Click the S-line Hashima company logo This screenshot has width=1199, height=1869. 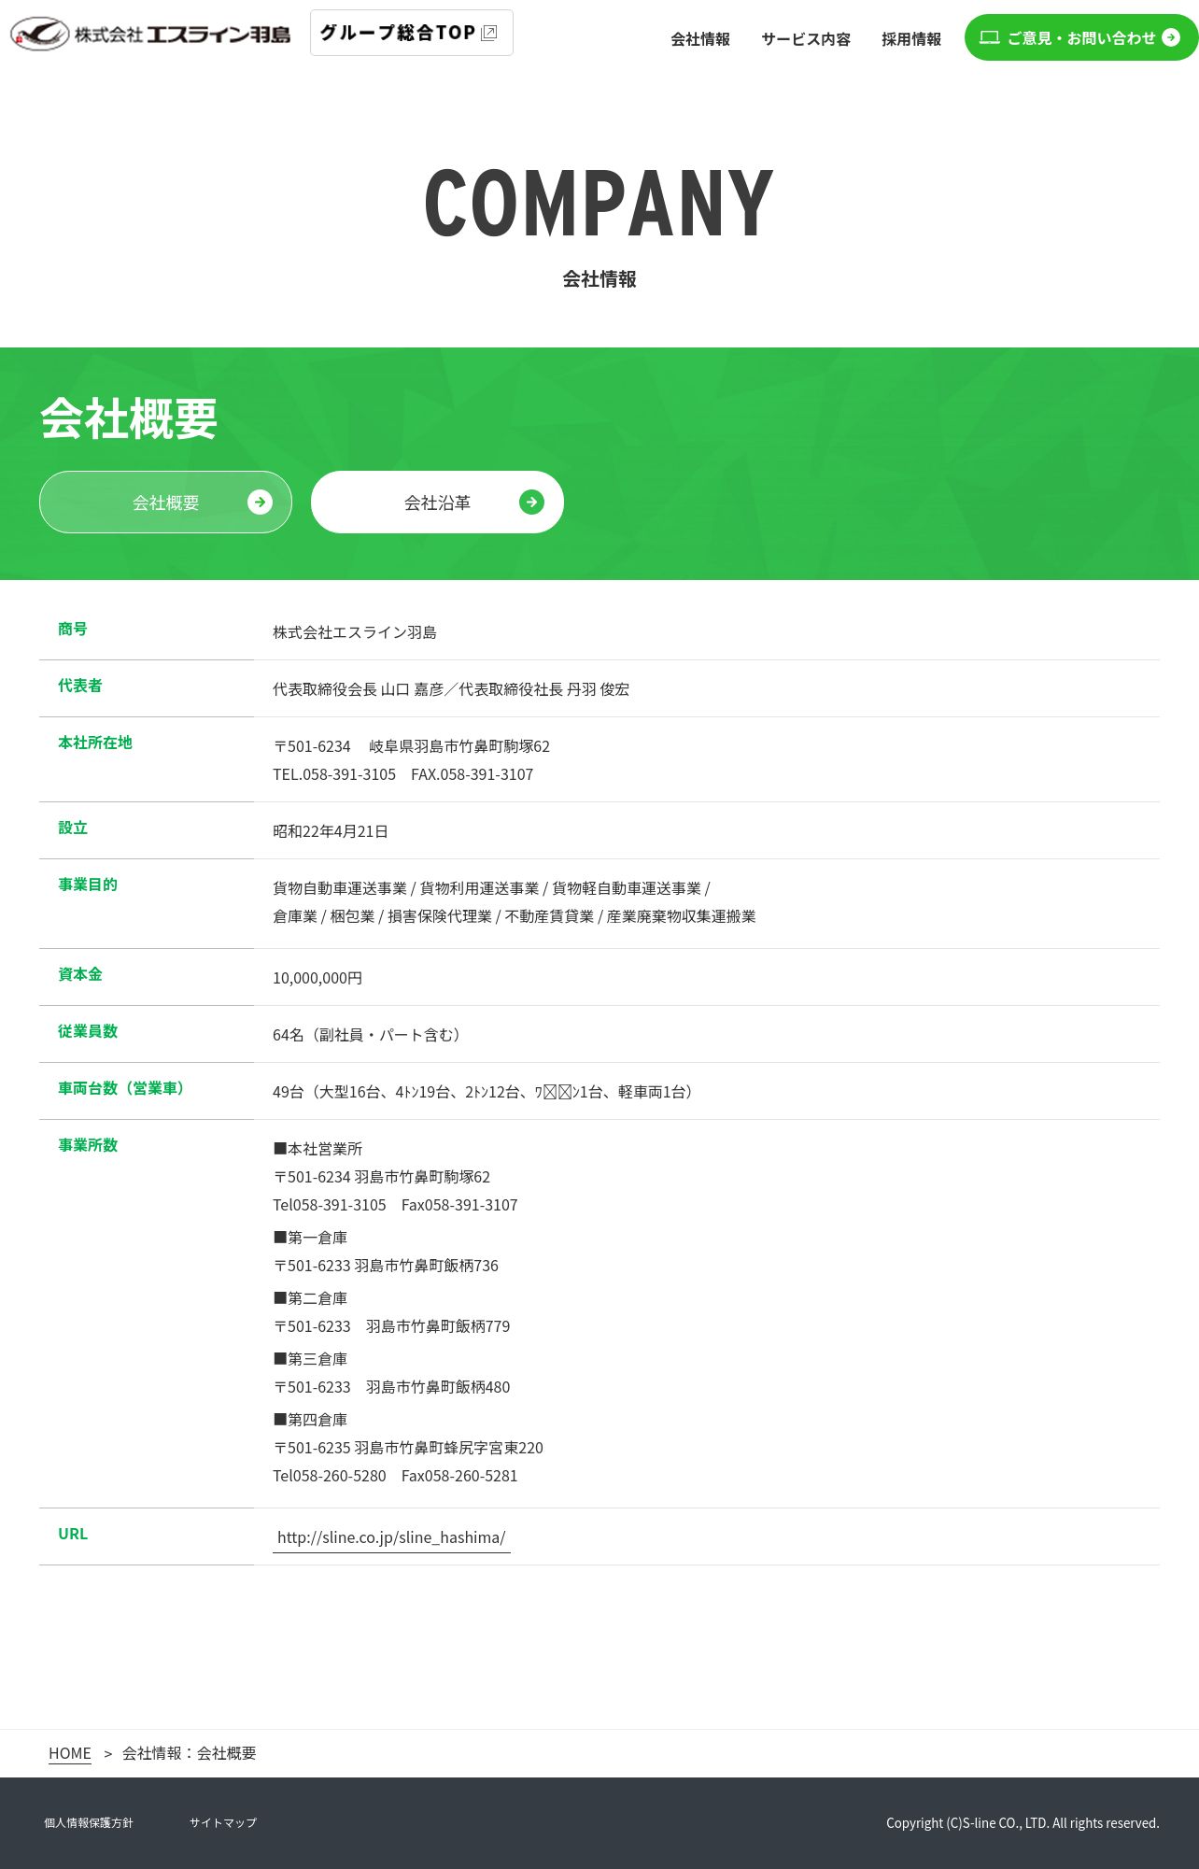[150, 35]
